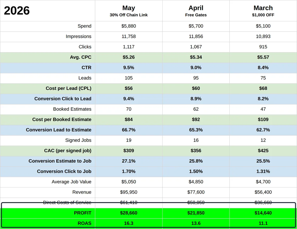Click the 'Free Gates' subtitle
This screenshot has height=229, width=297.
coord(196,15)
